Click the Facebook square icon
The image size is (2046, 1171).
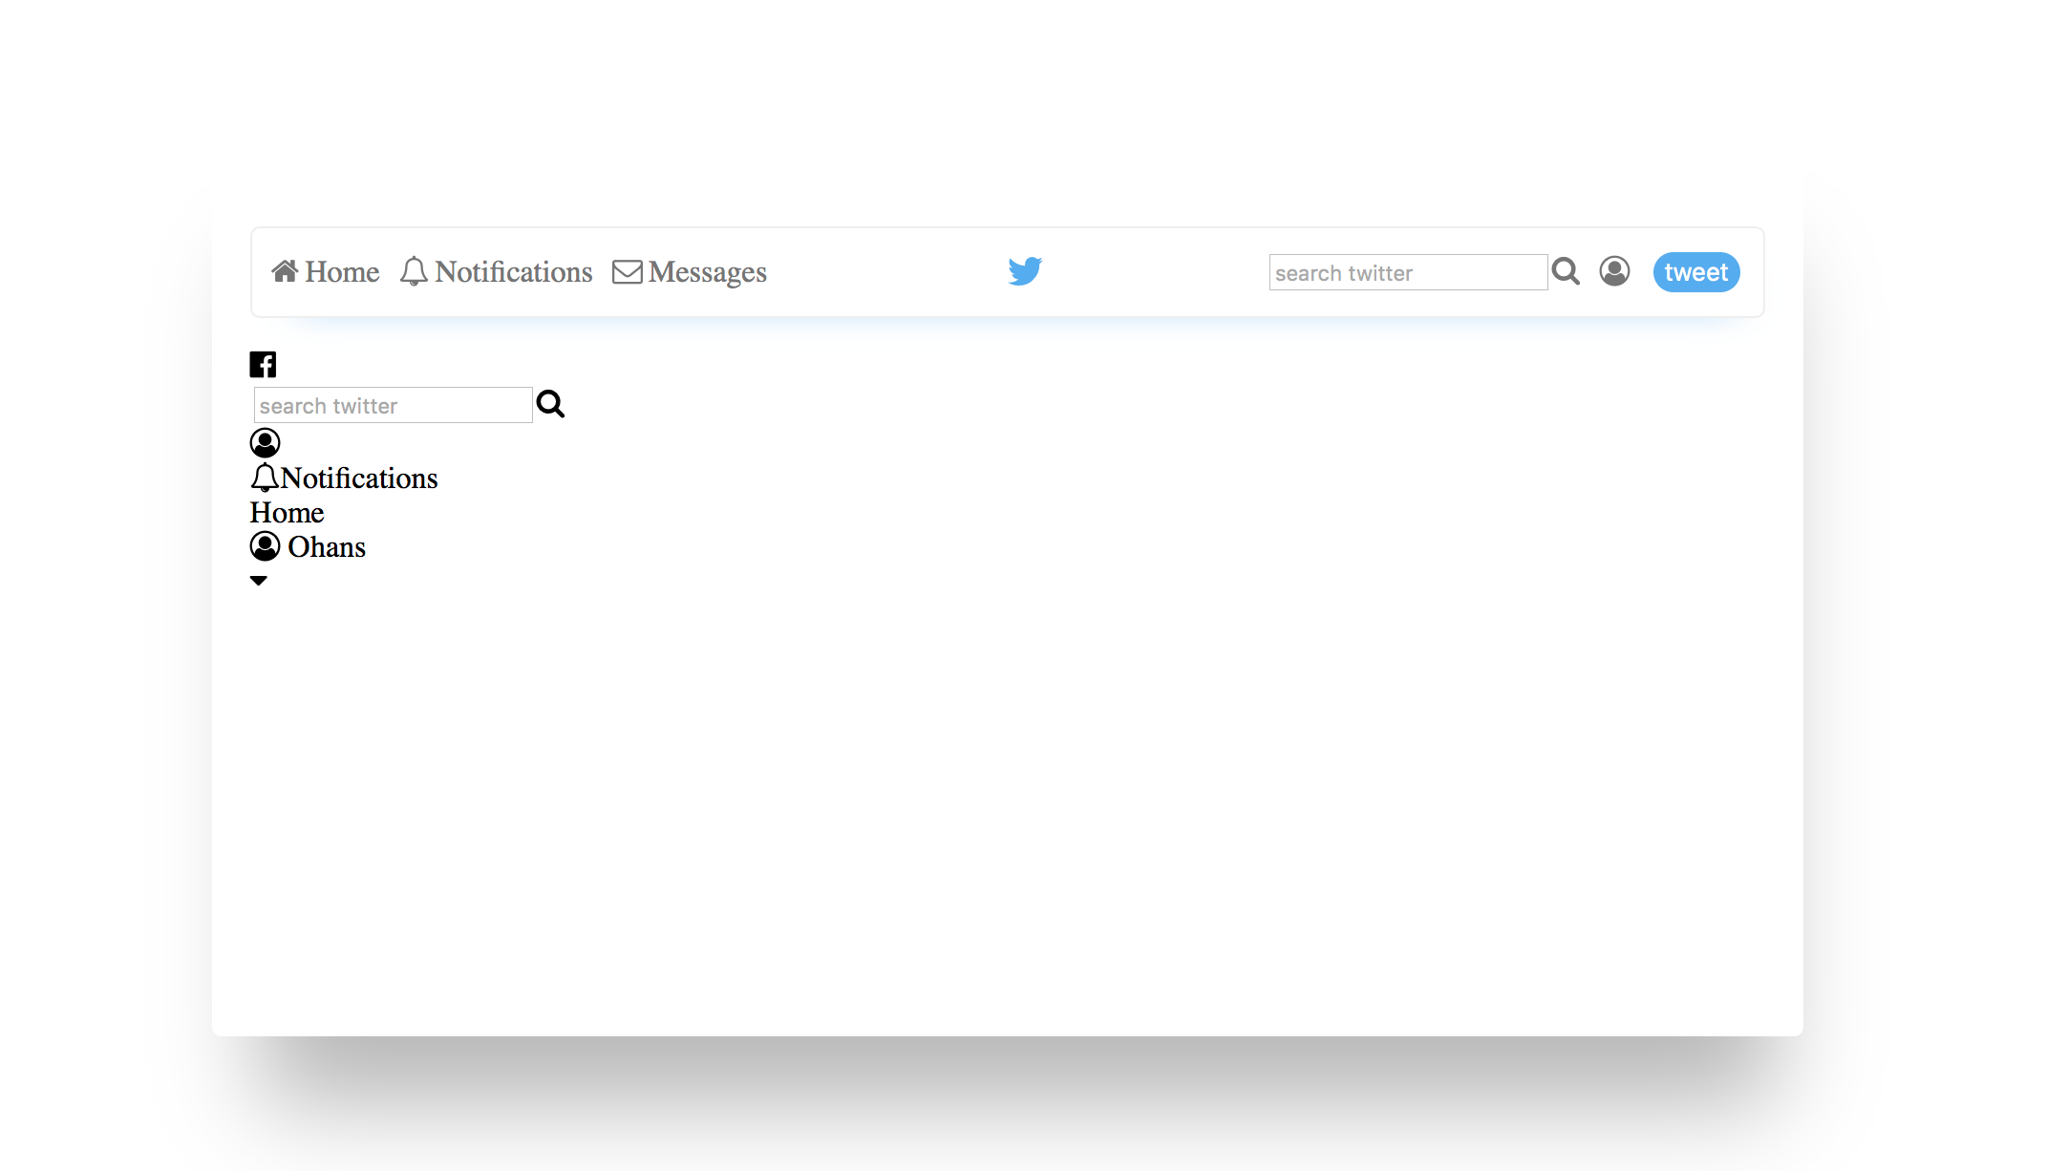(263, 364)
